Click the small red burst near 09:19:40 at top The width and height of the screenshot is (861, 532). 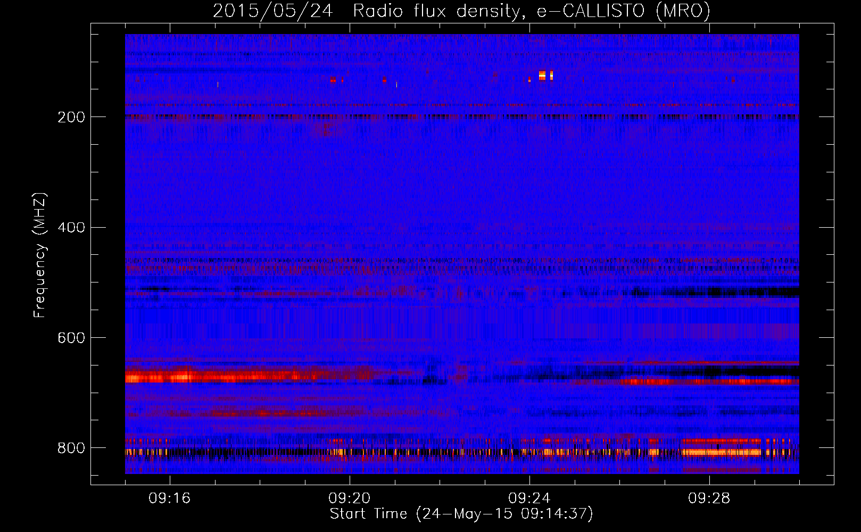click(333, 80)
